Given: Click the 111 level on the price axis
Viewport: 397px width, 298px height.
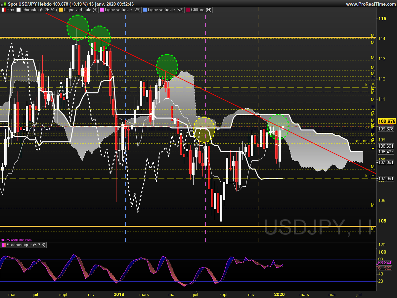Looking at the screenshot, I should tap(382, 99).
